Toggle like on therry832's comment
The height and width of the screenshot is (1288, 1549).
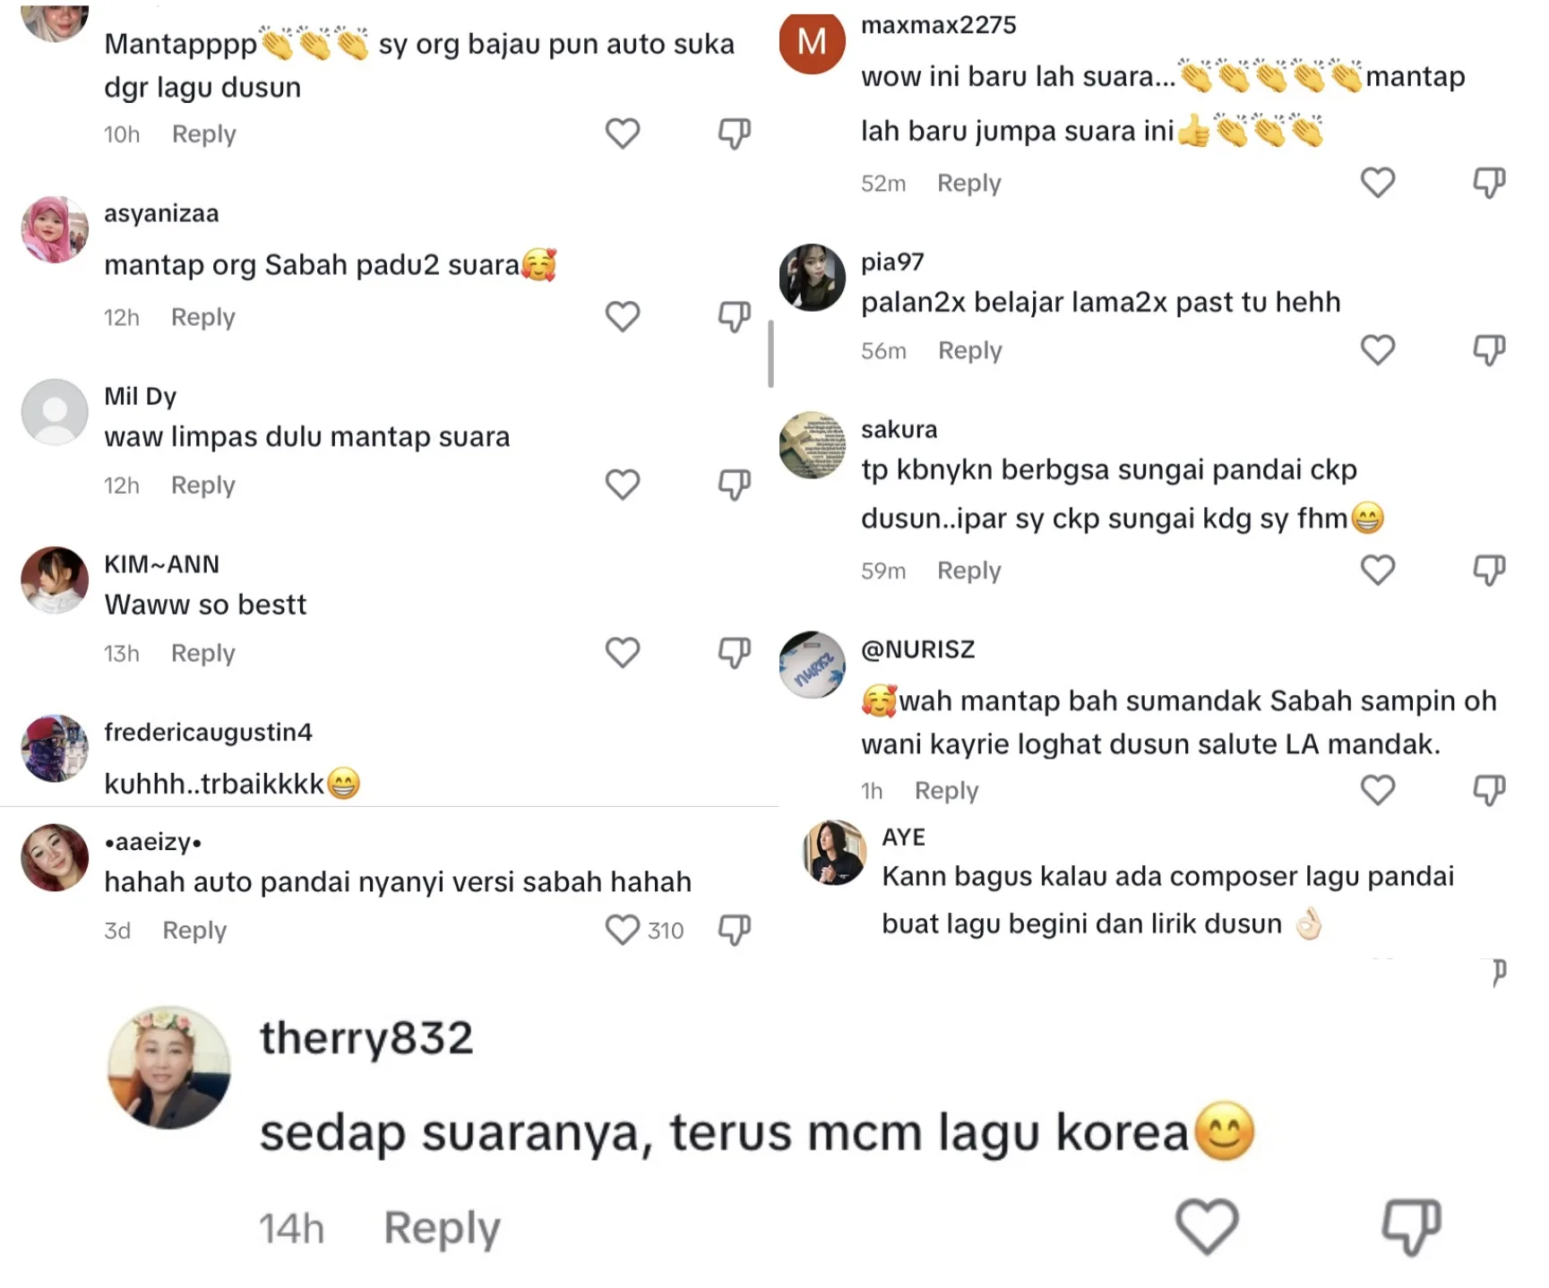pos(1206,1225)
